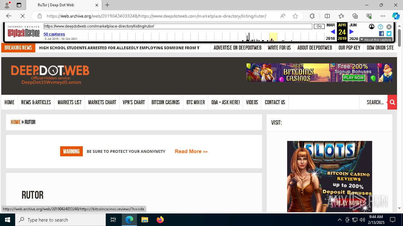
Task: Click the site Search field
Action: click(373, 102)
